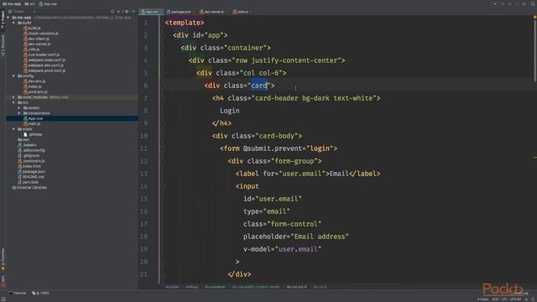Collapse the build folder

point(13,23)
